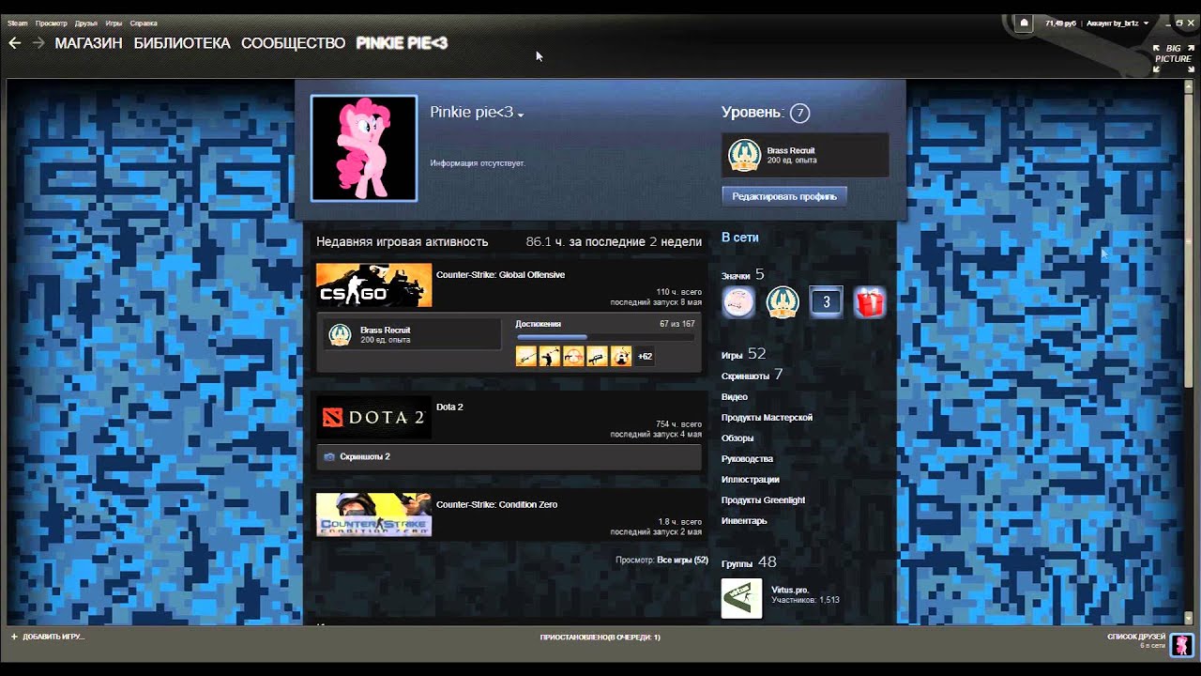Image resolution: width=1201 pixels, height=676 pixels.
Task: Open Продукты Мастерской link
Action: click(767, 418)
